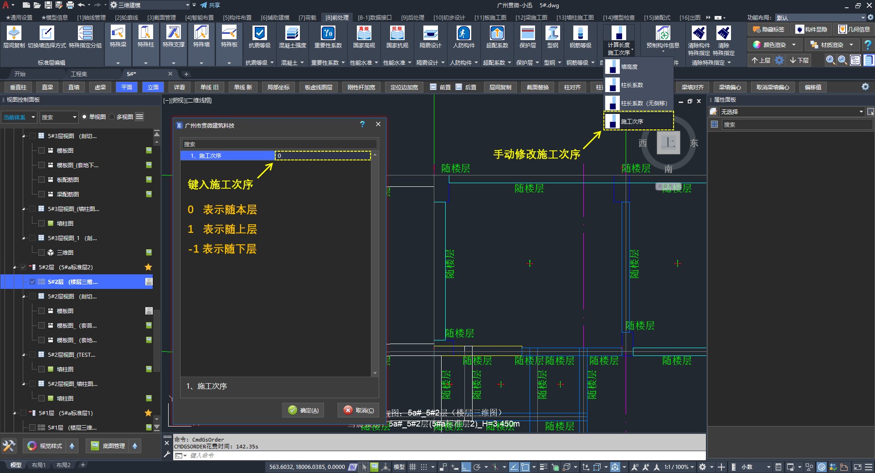Uncheck the 5#2层 (5#a标准层2) checkbox

pyautogui.click(x=23, y=267)
